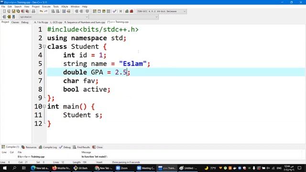306x172 pixels.
Task: Click the Goto Bookmark icon in second row
Action: click(x=14, y=17)
